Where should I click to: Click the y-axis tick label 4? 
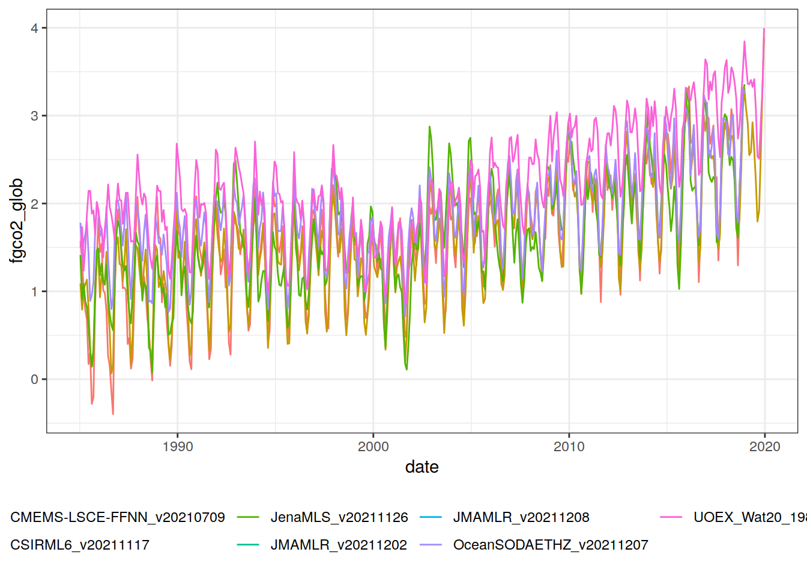(x=35, y=28)
